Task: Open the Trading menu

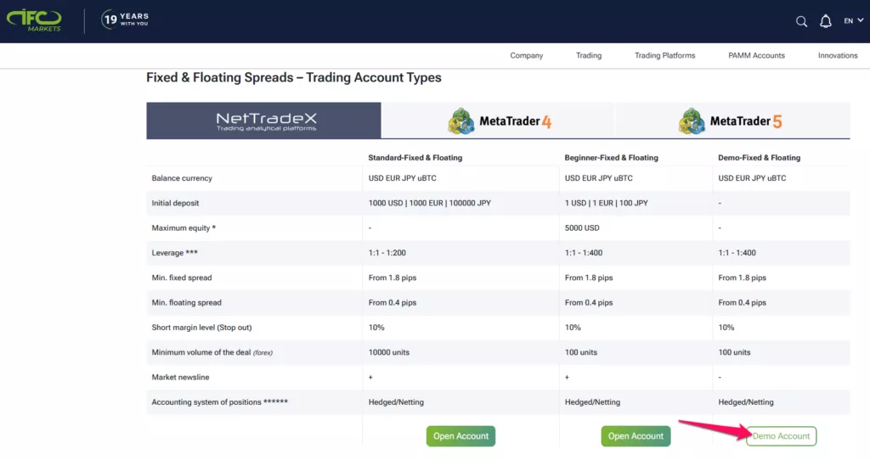Action: pyautogui.click(x=589, y=55)
